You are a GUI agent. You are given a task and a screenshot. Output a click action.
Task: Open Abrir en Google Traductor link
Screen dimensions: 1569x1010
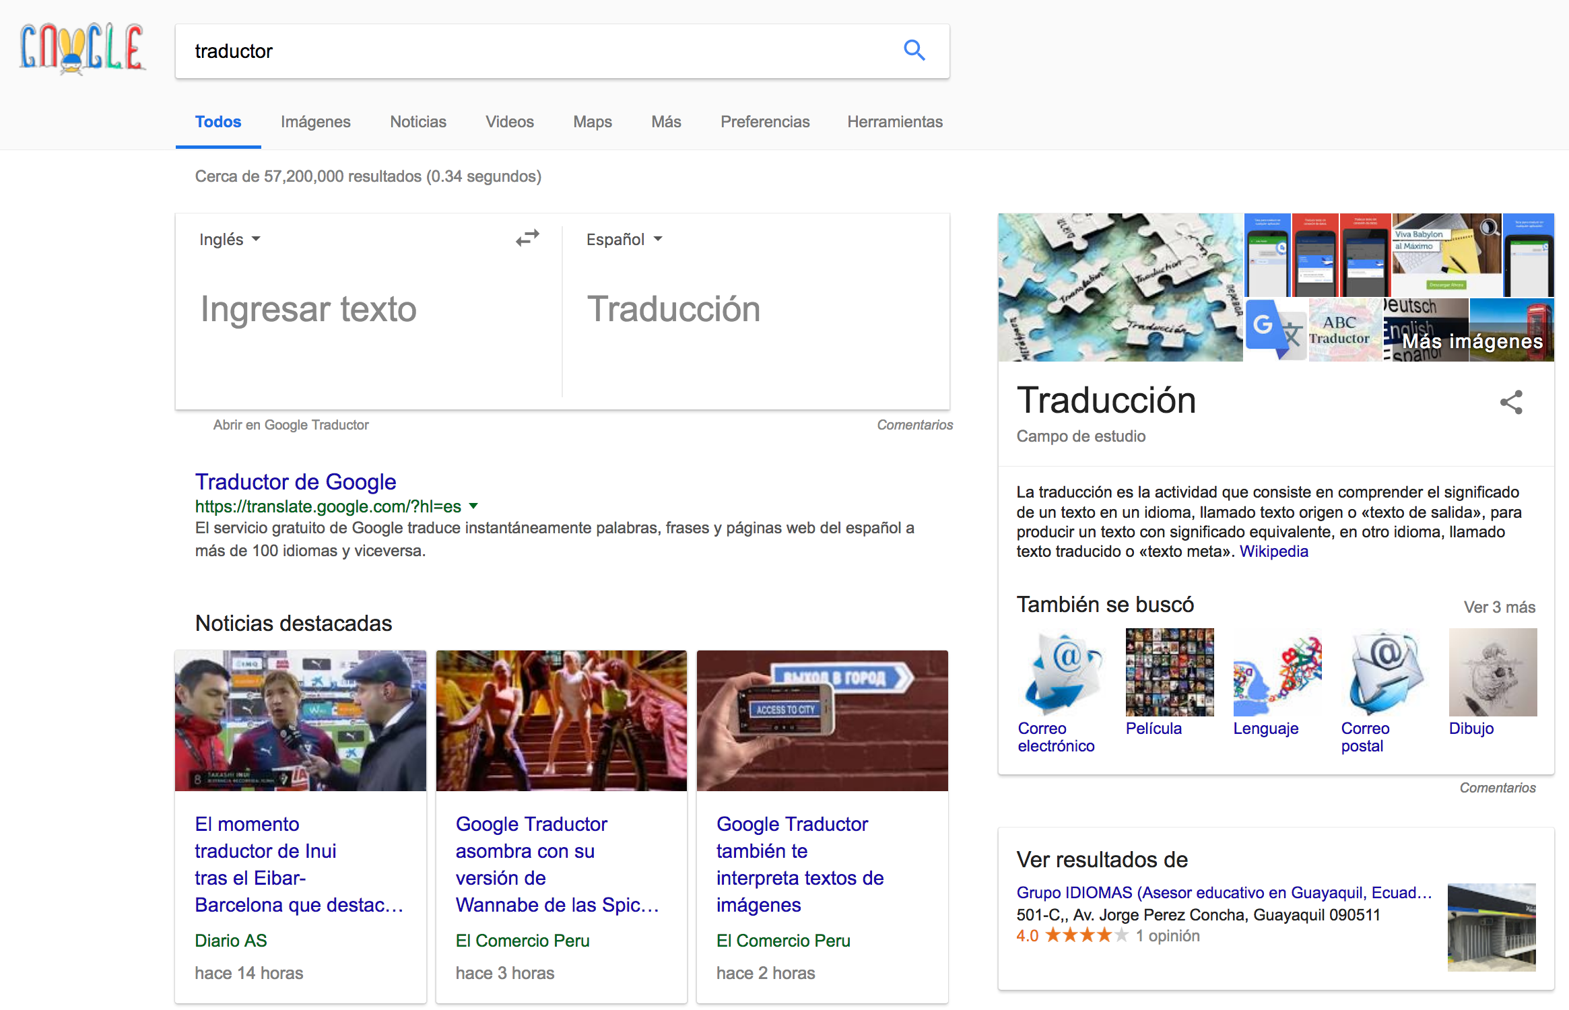pyautogui.click(x=291, y=425)
